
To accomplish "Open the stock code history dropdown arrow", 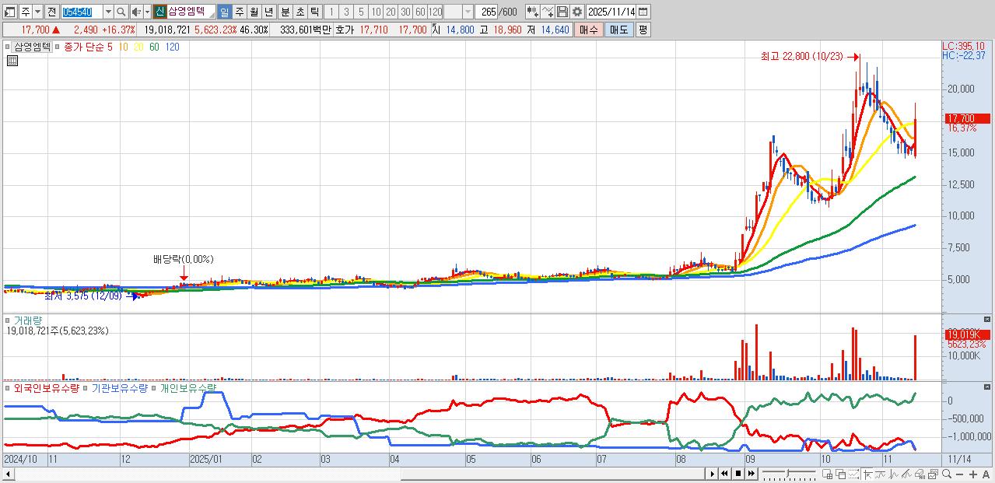I will click(x=108, y=12).
